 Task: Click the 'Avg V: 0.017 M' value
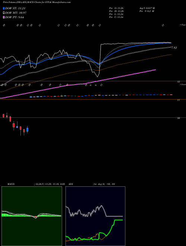[x=147, y=8]
